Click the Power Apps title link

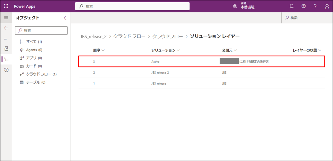tap(25, 6)
